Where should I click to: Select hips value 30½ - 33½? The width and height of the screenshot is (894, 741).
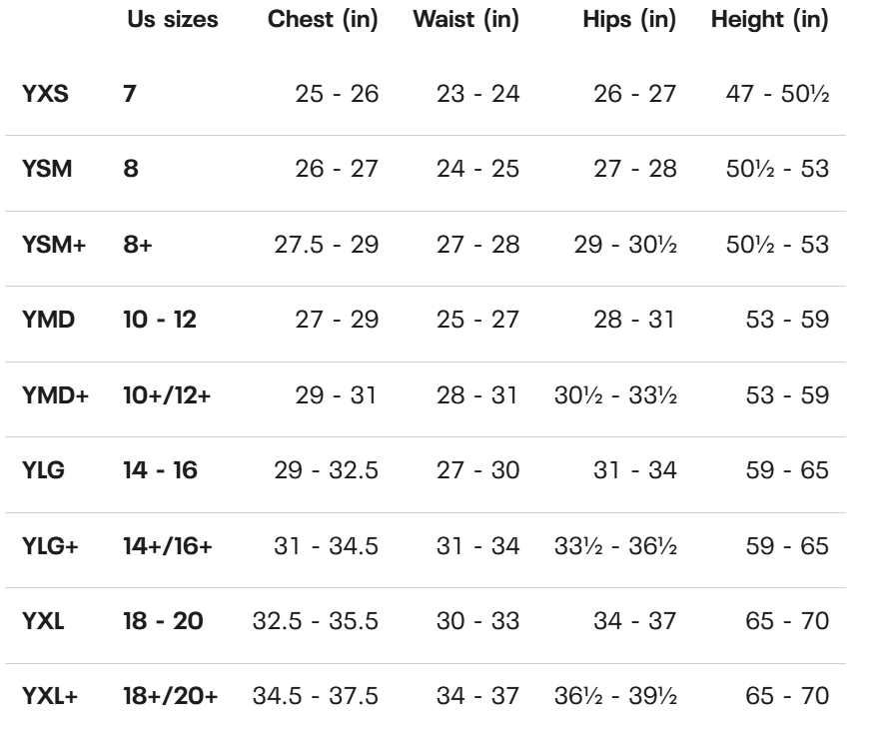coord(615,395)
